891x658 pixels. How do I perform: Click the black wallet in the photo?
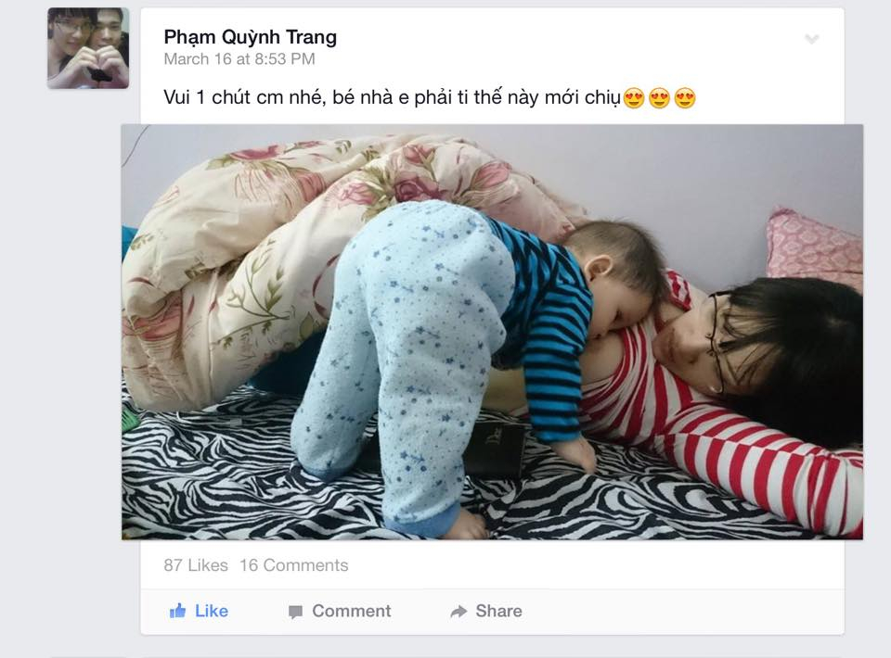[496, 449]
